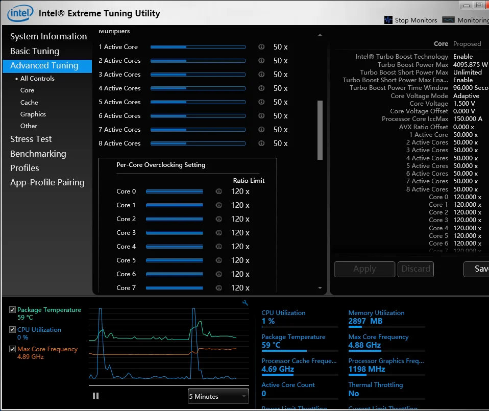489x411 pixels.
Task: Select Graphics sub-item in sidebar
Action: (x=33, y=114)
